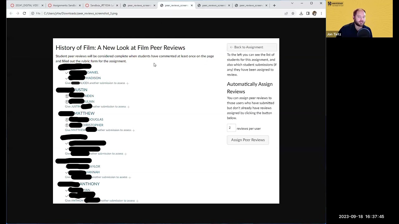Toggle the browser side panel icon
399x224 pixels.
[x=308, y=13]
